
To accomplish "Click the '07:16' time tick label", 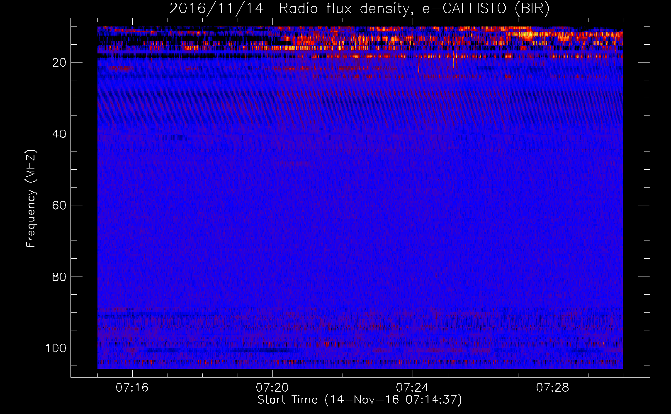I will tap(132, 388).
